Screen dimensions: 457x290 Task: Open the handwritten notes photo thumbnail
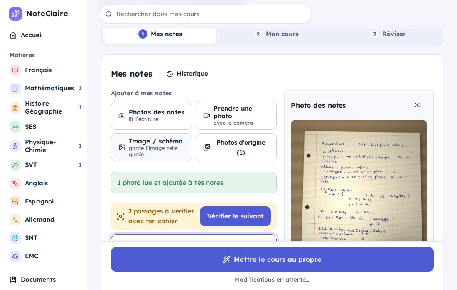(359, 181)
